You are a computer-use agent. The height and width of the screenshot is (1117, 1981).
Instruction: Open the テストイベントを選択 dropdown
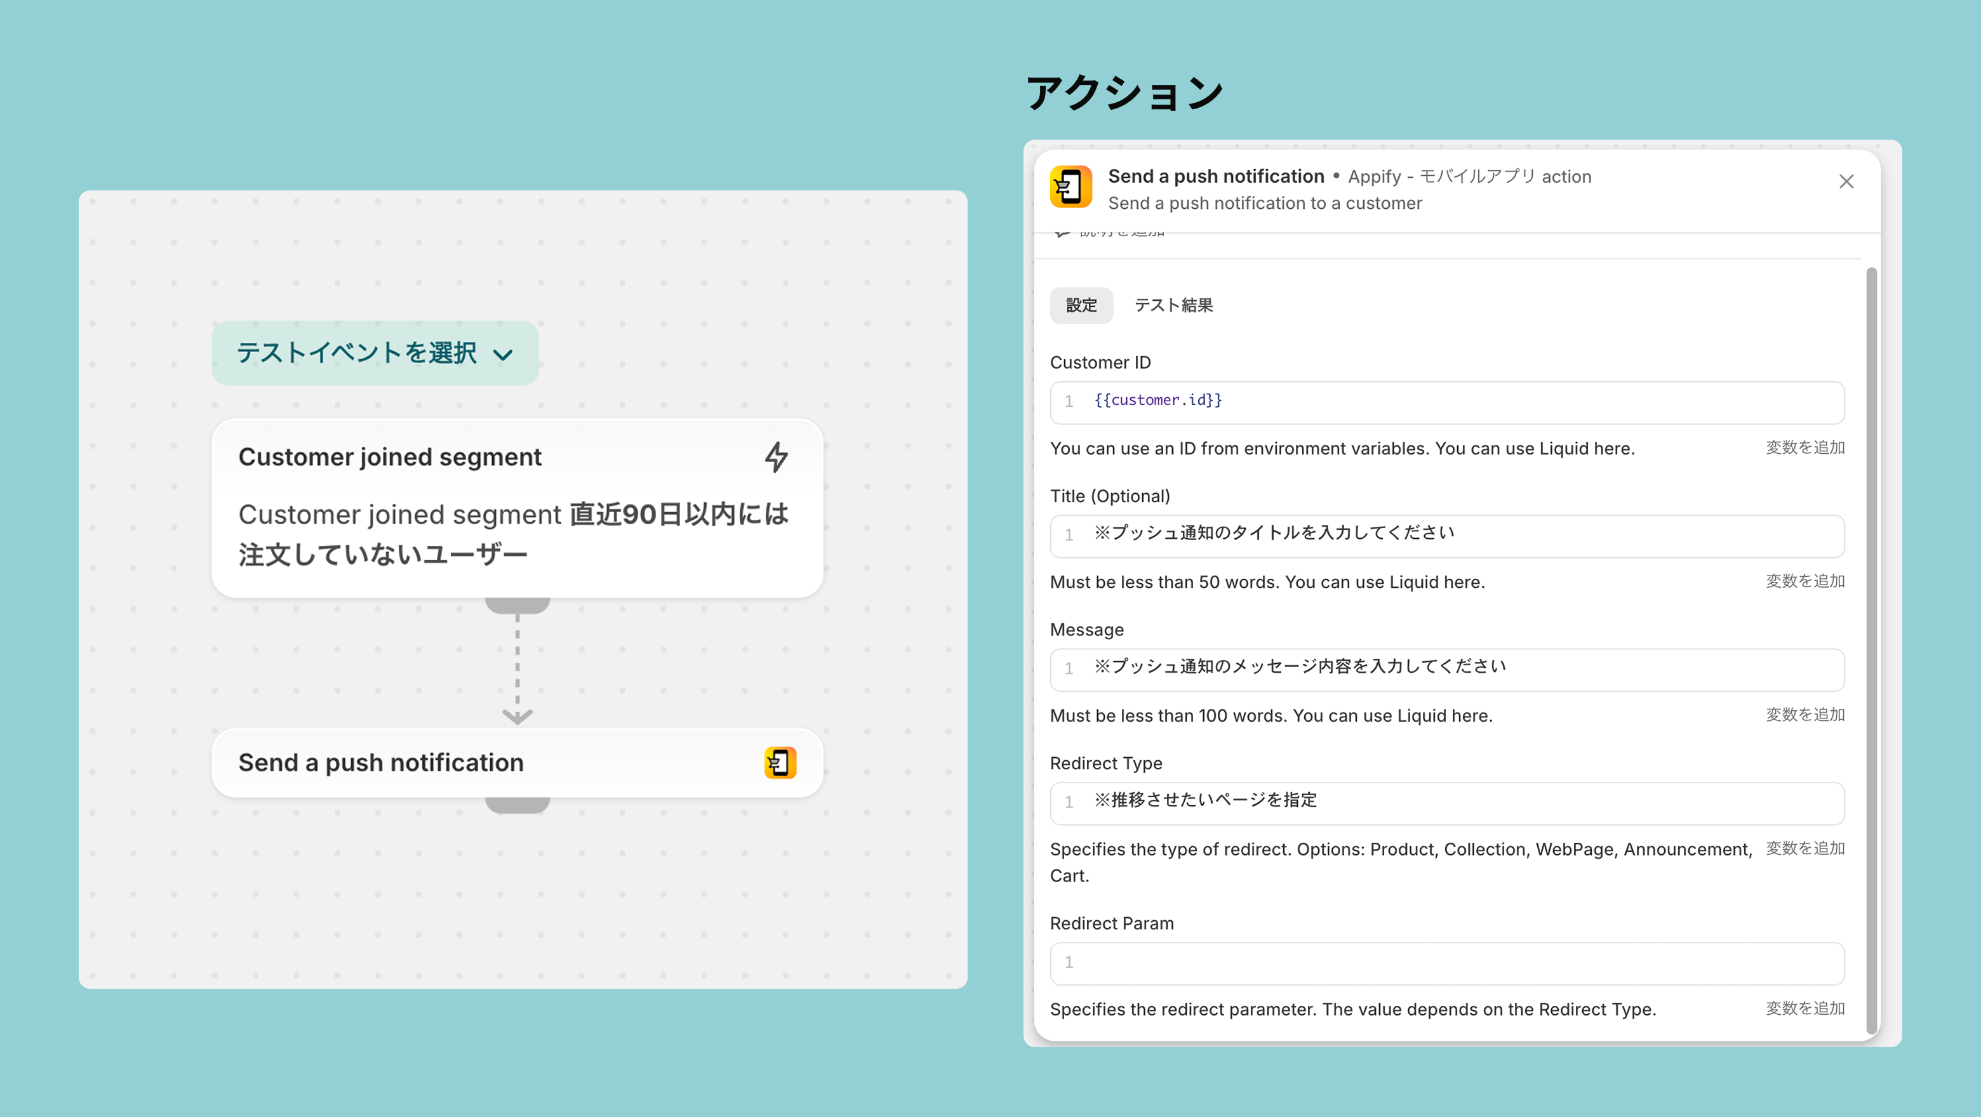pos(357,353)
